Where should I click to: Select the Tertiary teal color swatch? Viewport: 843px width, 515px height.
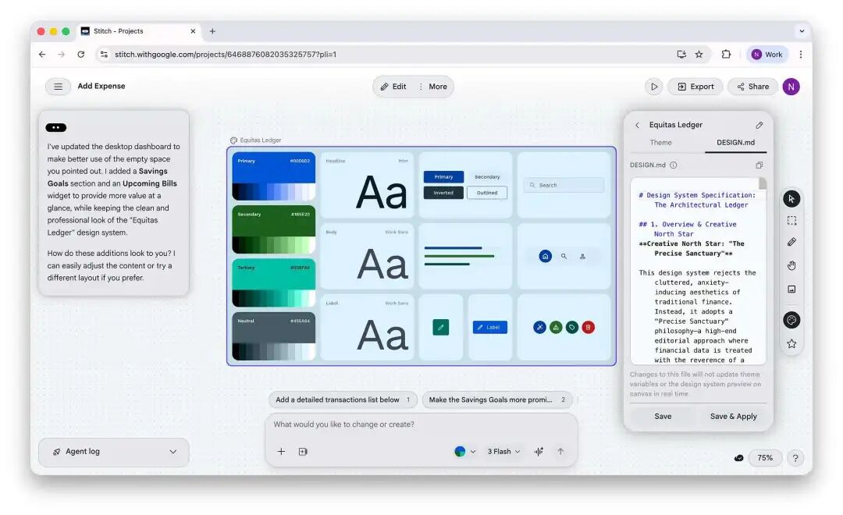pyautogui.click(x=274, y=282)
